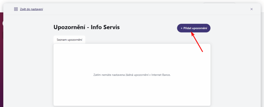
Task: Click the 'Upozornění - Info Servis' heading
Action: (x=87, y=27)
